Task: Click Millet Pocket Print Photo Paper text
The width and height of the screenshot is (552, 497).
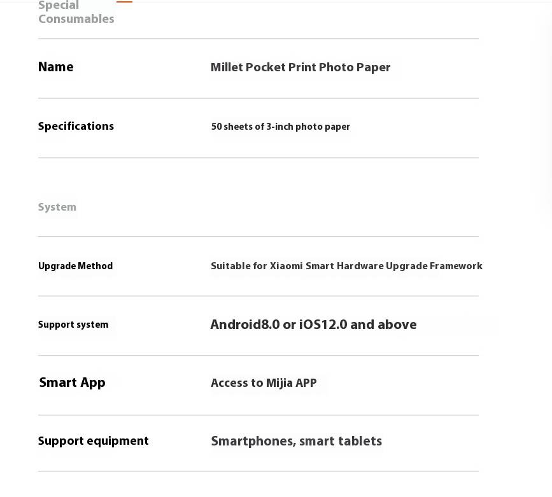Action: coord(301,67)
